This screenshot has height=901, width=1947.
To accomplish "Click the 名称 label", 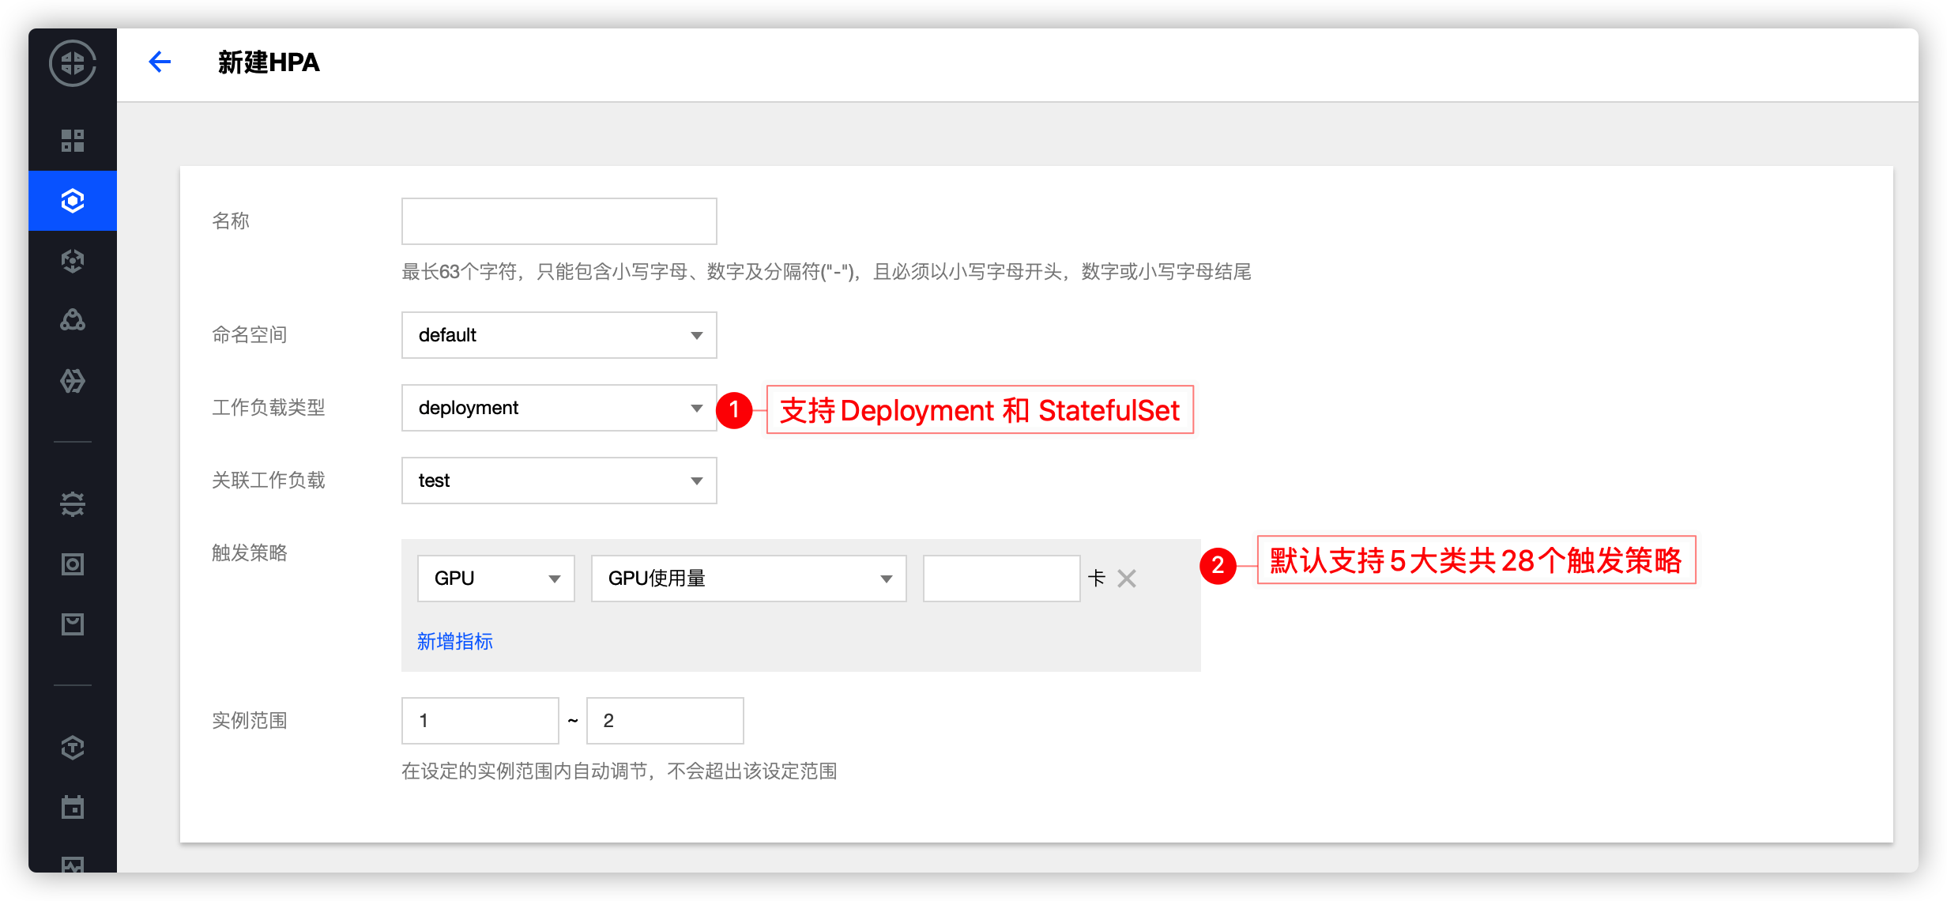I will point(231,221).
